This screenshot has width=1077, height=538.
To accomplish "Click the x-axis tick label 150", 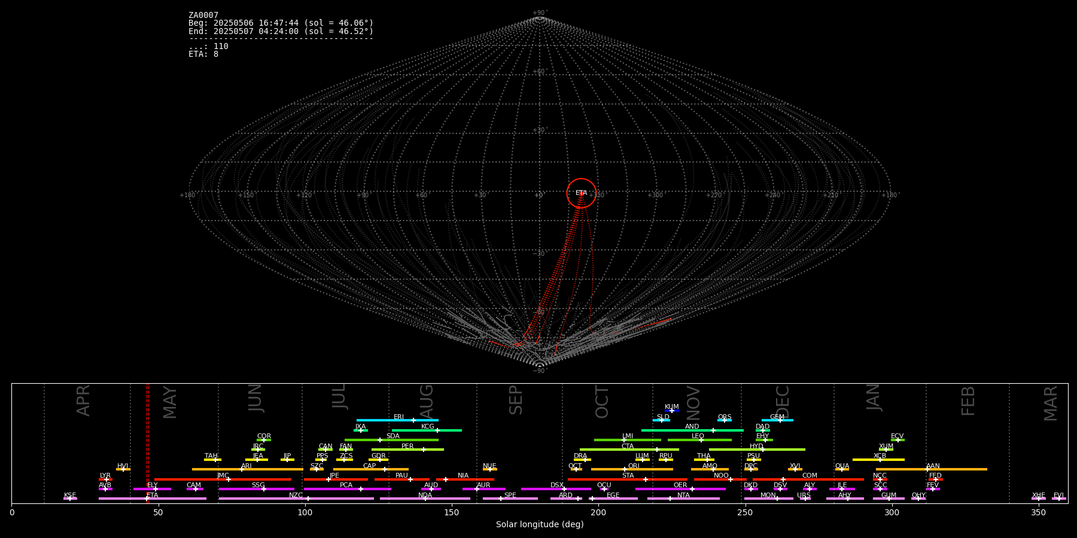I will (x=452, y=512).
